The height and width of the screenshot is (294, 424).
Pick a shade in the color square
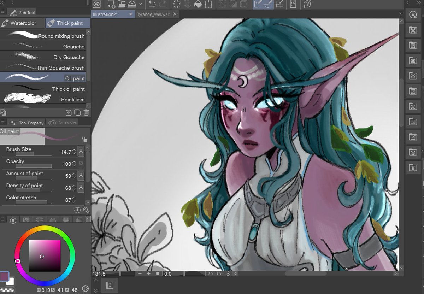45,256
